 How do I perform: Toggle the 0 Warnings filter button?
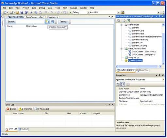click(x=25, y=109)
